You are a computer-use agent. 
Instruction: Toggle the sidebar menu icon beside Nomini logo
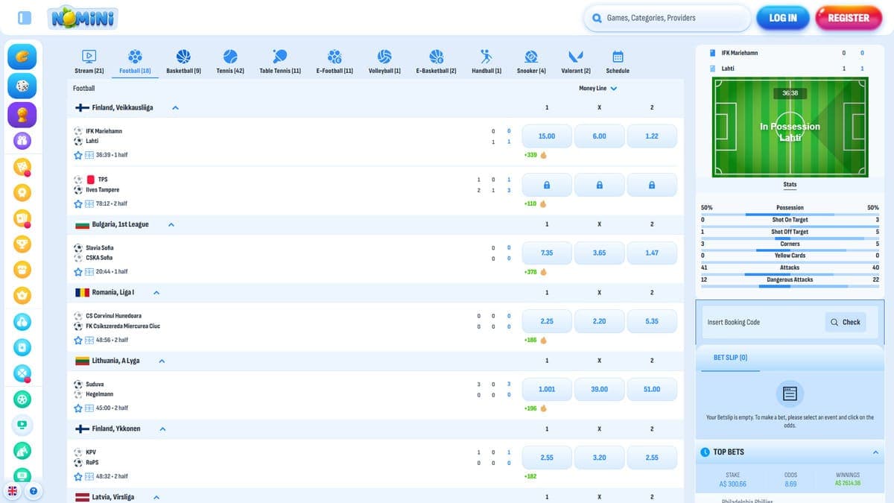click(x=25, y=18)
